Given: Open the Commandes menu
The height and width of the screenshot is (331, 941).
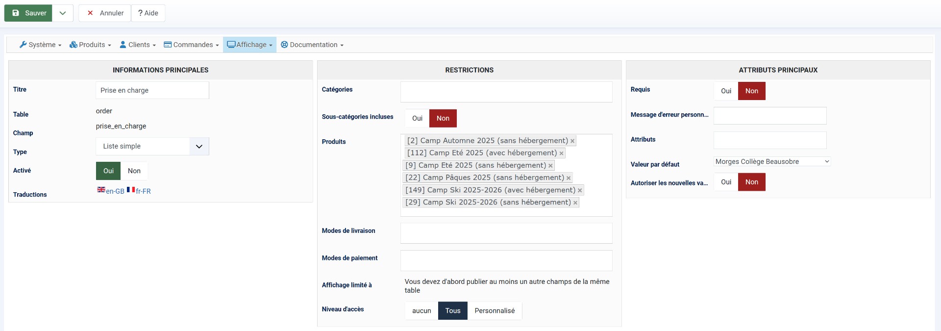Looking at the screenshot, I should 191,45.
